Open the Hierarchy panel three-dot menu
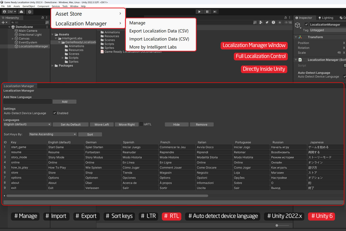 [x=47, y=18]
